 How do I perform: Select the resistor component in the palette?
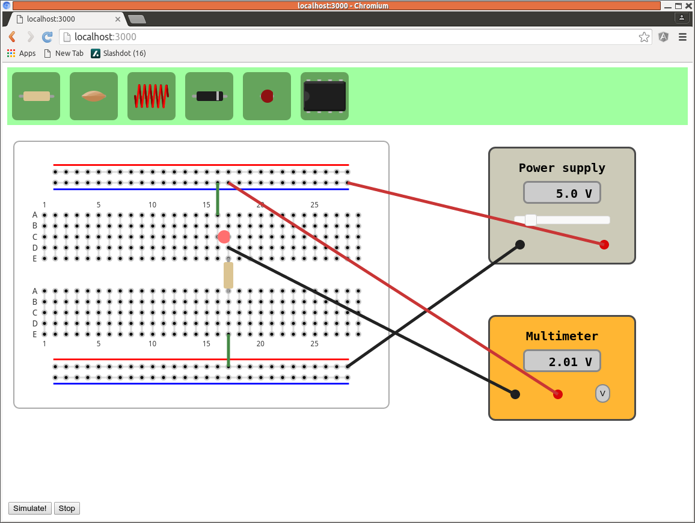tap(36, 96)
